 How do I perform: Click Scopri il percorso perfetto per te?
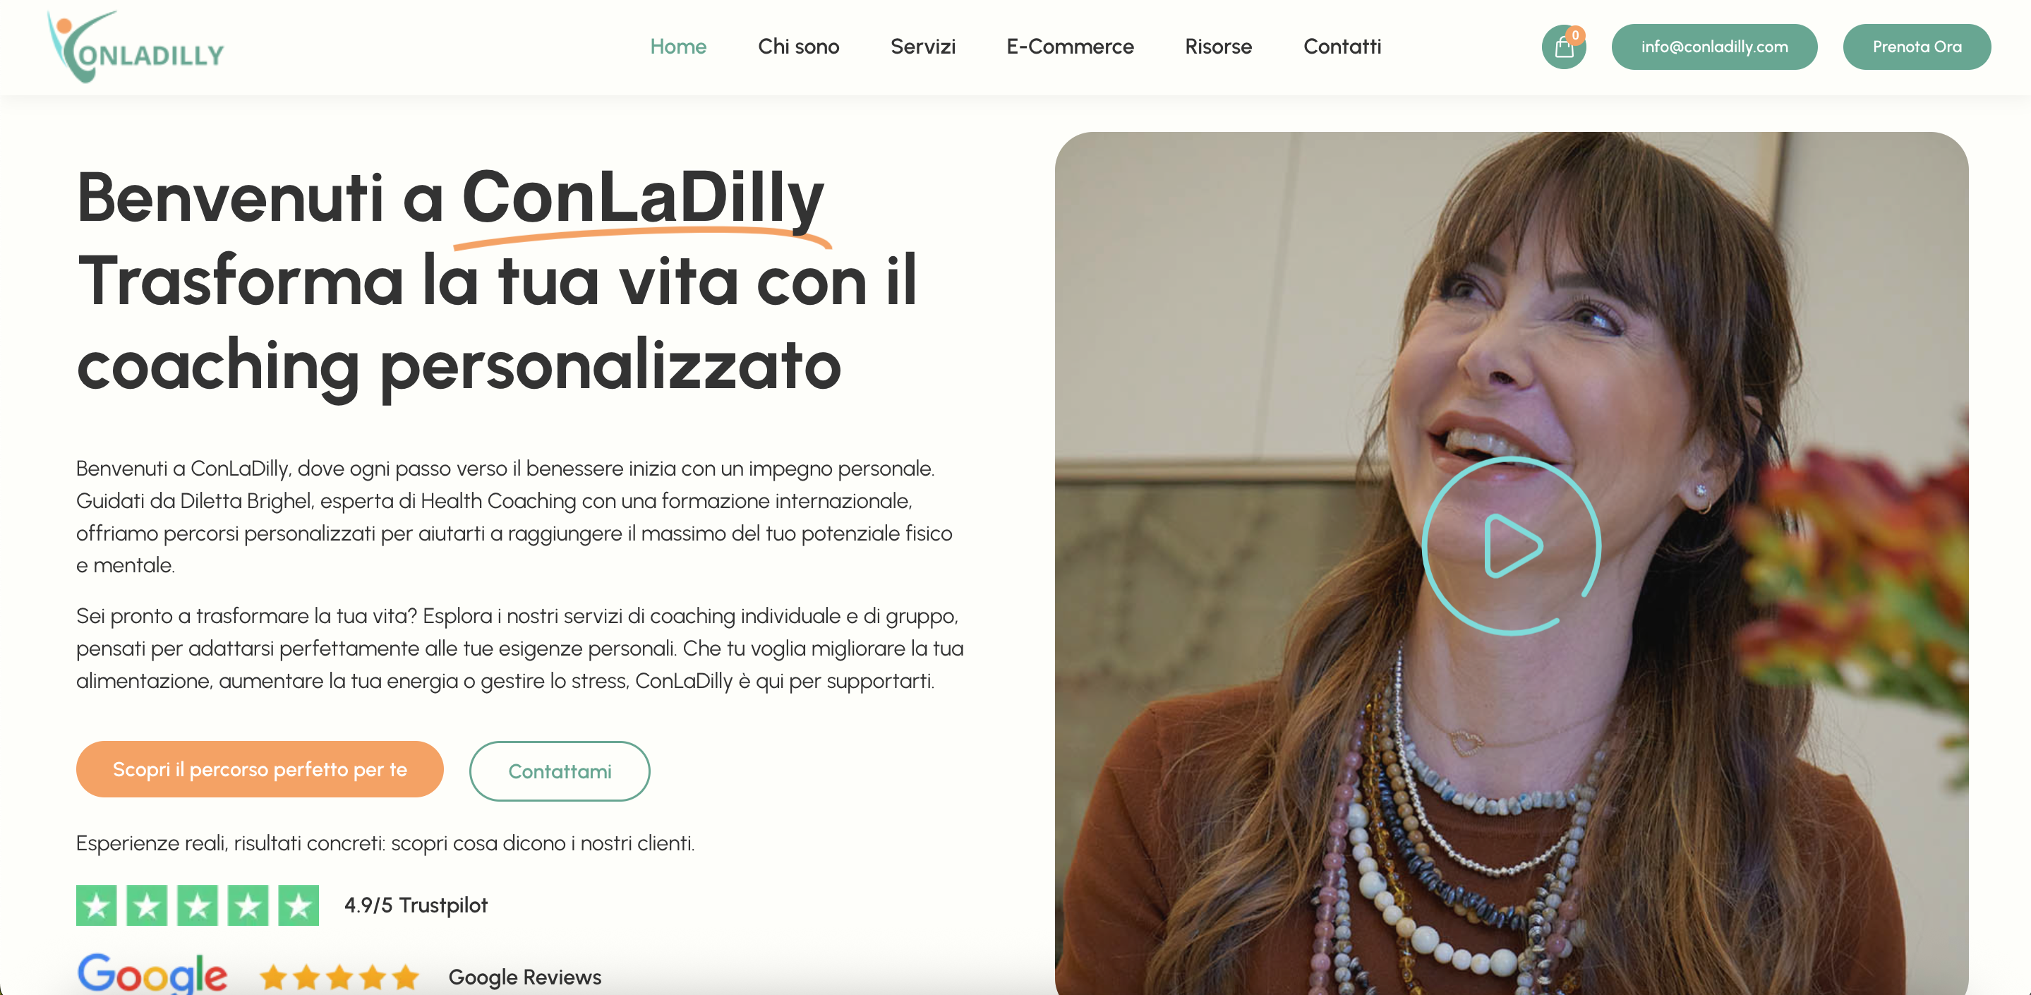tap(260, 769)
